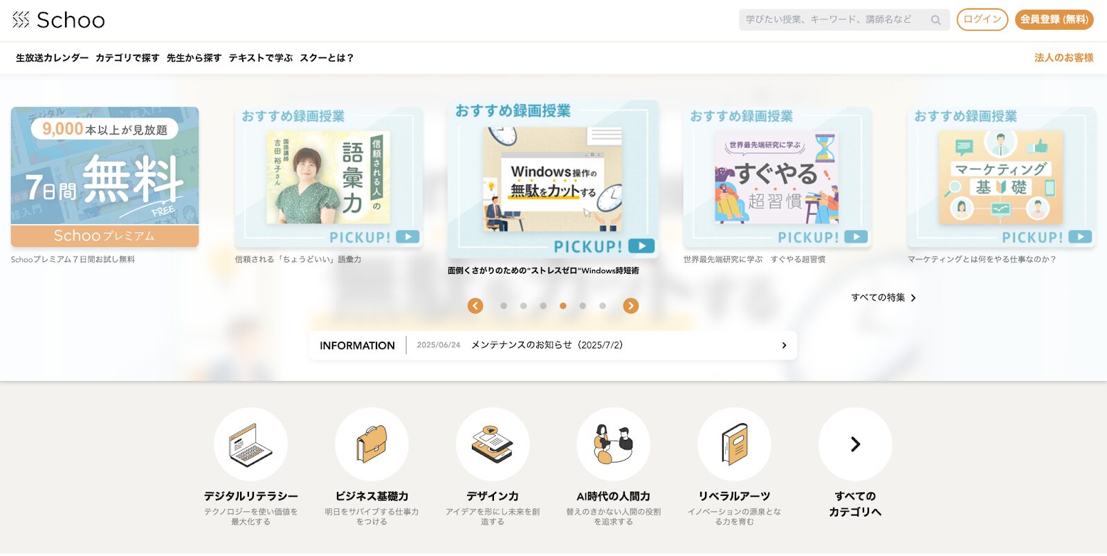1107x556 pixels.
Task: Click the すべてのカテゴリへ arrow circle
Action: click(855, 444)
